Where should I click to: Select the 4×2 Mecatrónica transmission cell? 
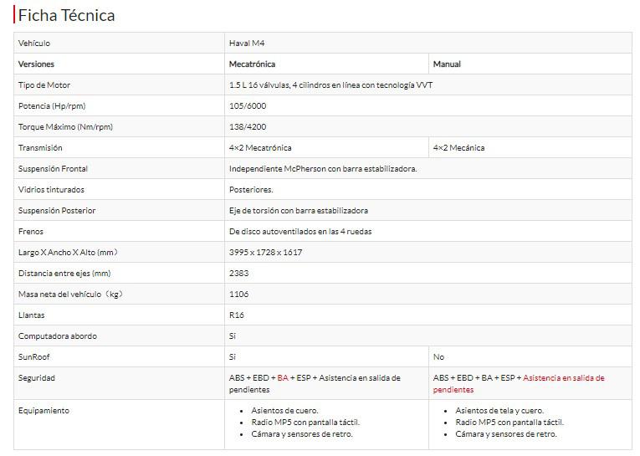click(260, 147)
